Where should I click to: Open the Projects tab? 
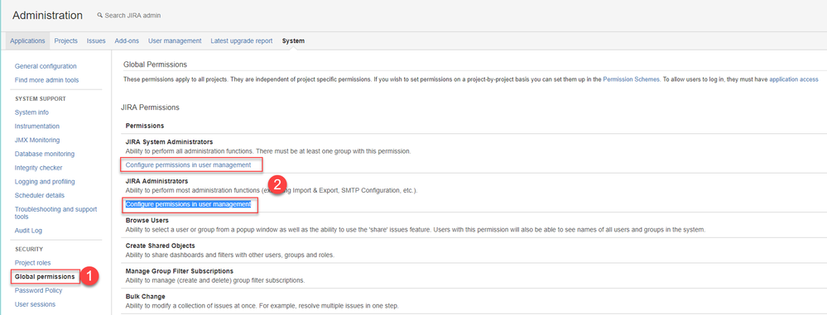tap(66, 41)
